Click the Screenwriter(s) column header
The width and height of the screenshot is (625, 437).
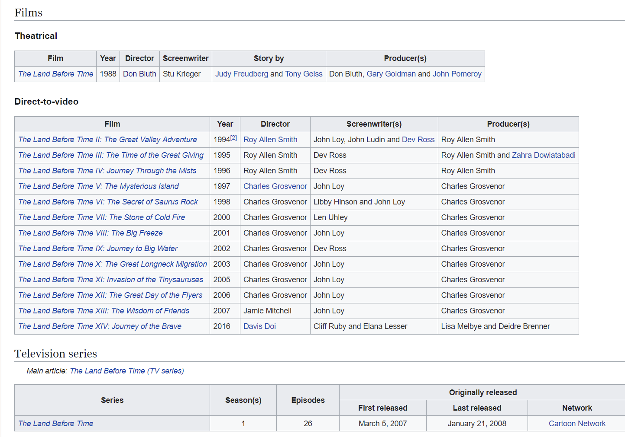tap(374, 124)
